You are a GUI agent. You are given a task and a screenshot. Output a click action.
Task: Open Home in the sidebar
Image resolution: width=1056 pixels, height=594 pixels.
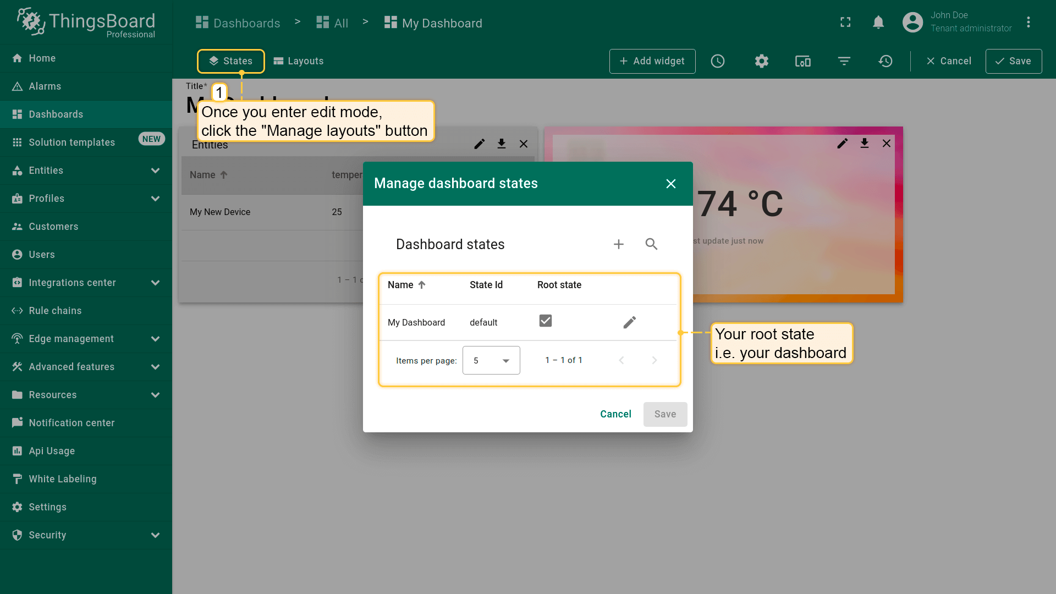(86, 58)
